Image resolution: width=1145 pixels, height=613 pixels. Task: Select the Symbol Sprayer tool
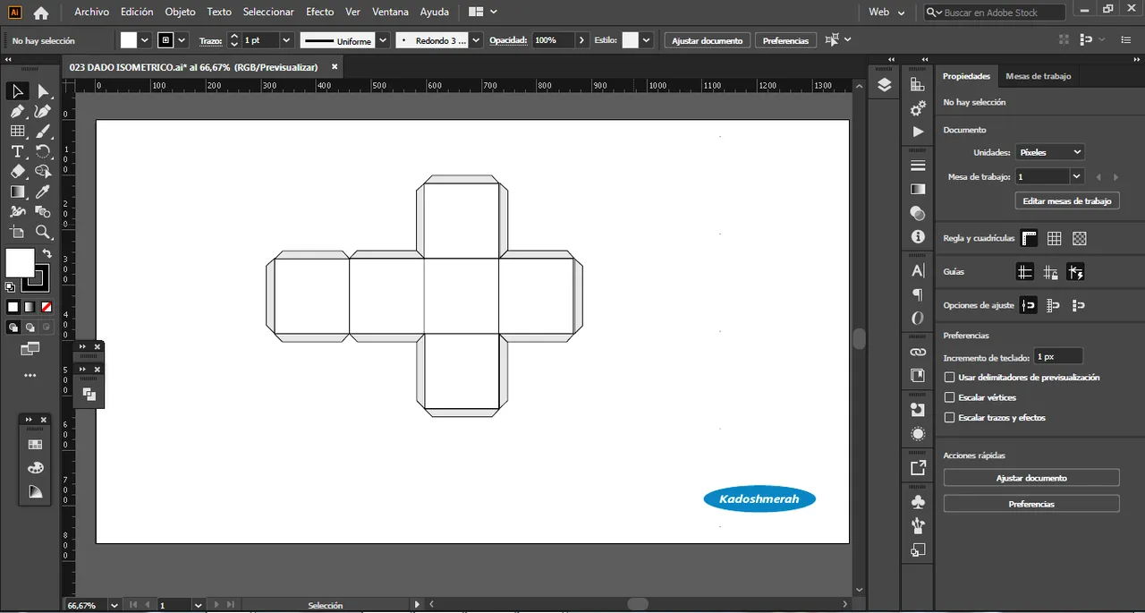(x=18, y=212)
